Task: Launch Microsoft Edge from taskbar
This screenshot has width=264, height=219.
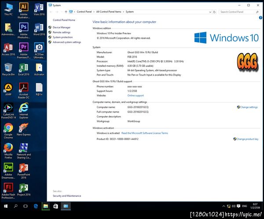Action: (36, 206)
